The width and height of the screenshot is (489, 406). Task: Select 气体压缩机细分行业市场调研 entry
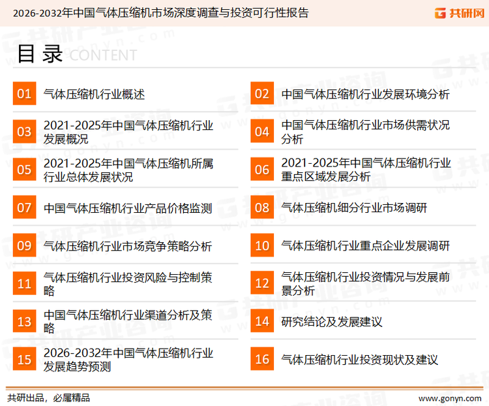tap(354, 208)
